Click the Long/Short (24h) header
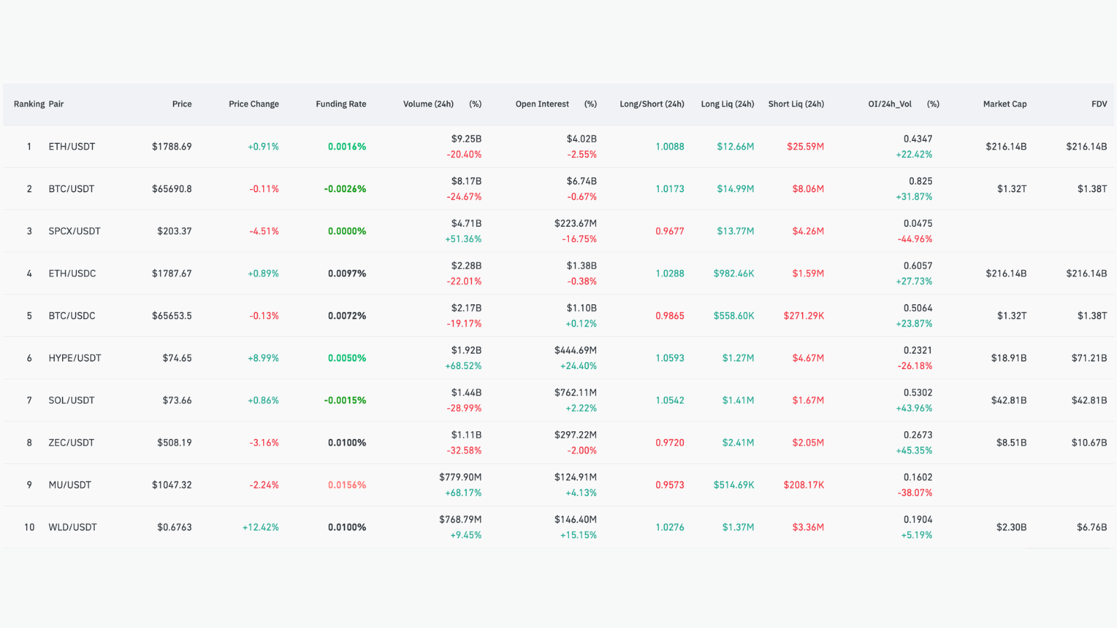This screenshot has height=628, width=1117. (x=652, y=104)
